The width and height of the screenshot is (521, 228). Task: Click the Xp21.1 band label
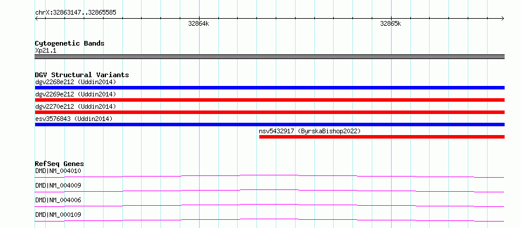click(46, 51)
